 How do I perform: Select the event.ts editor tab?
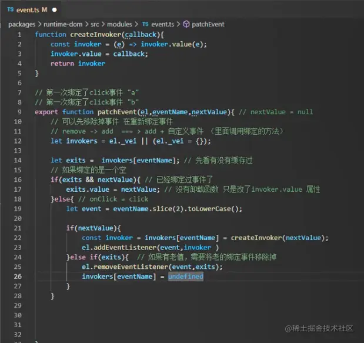point(32,10)
